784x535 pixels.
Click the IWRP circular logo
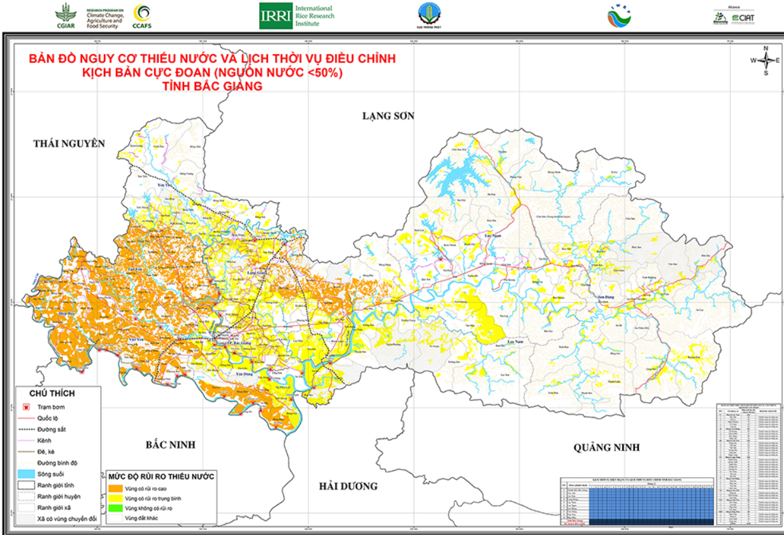pos(616,17)
